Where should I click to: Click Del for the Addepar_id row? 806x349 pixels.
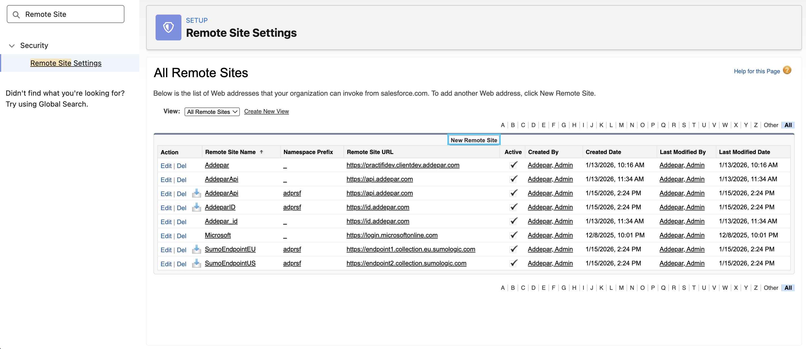181,222
